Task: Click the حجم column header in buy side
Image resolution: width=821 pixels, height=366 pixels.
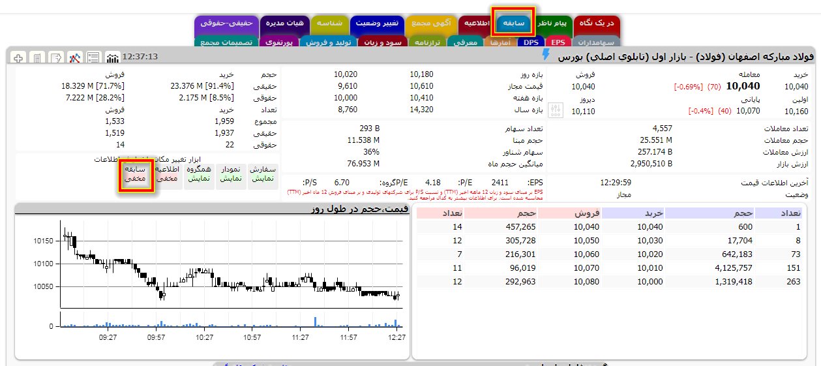Action: pyautogui.click(x=710, y=213)
